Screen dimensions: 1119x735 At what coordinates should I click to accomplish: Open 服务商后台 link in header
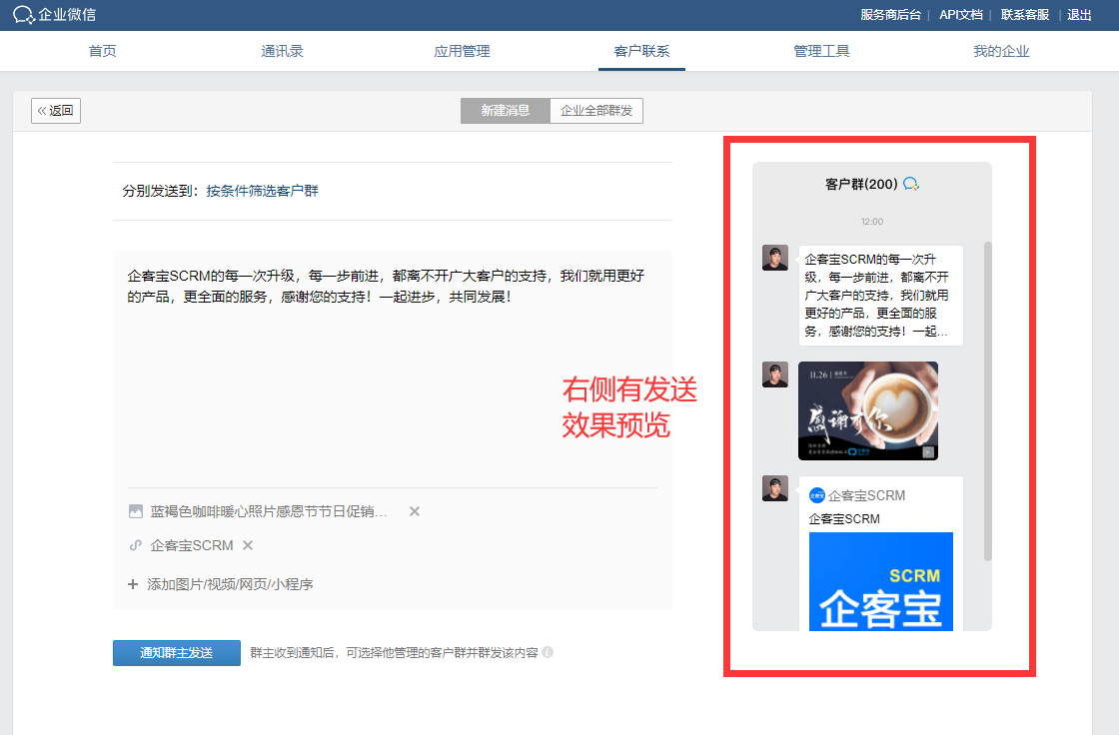(x=890, y=15)
